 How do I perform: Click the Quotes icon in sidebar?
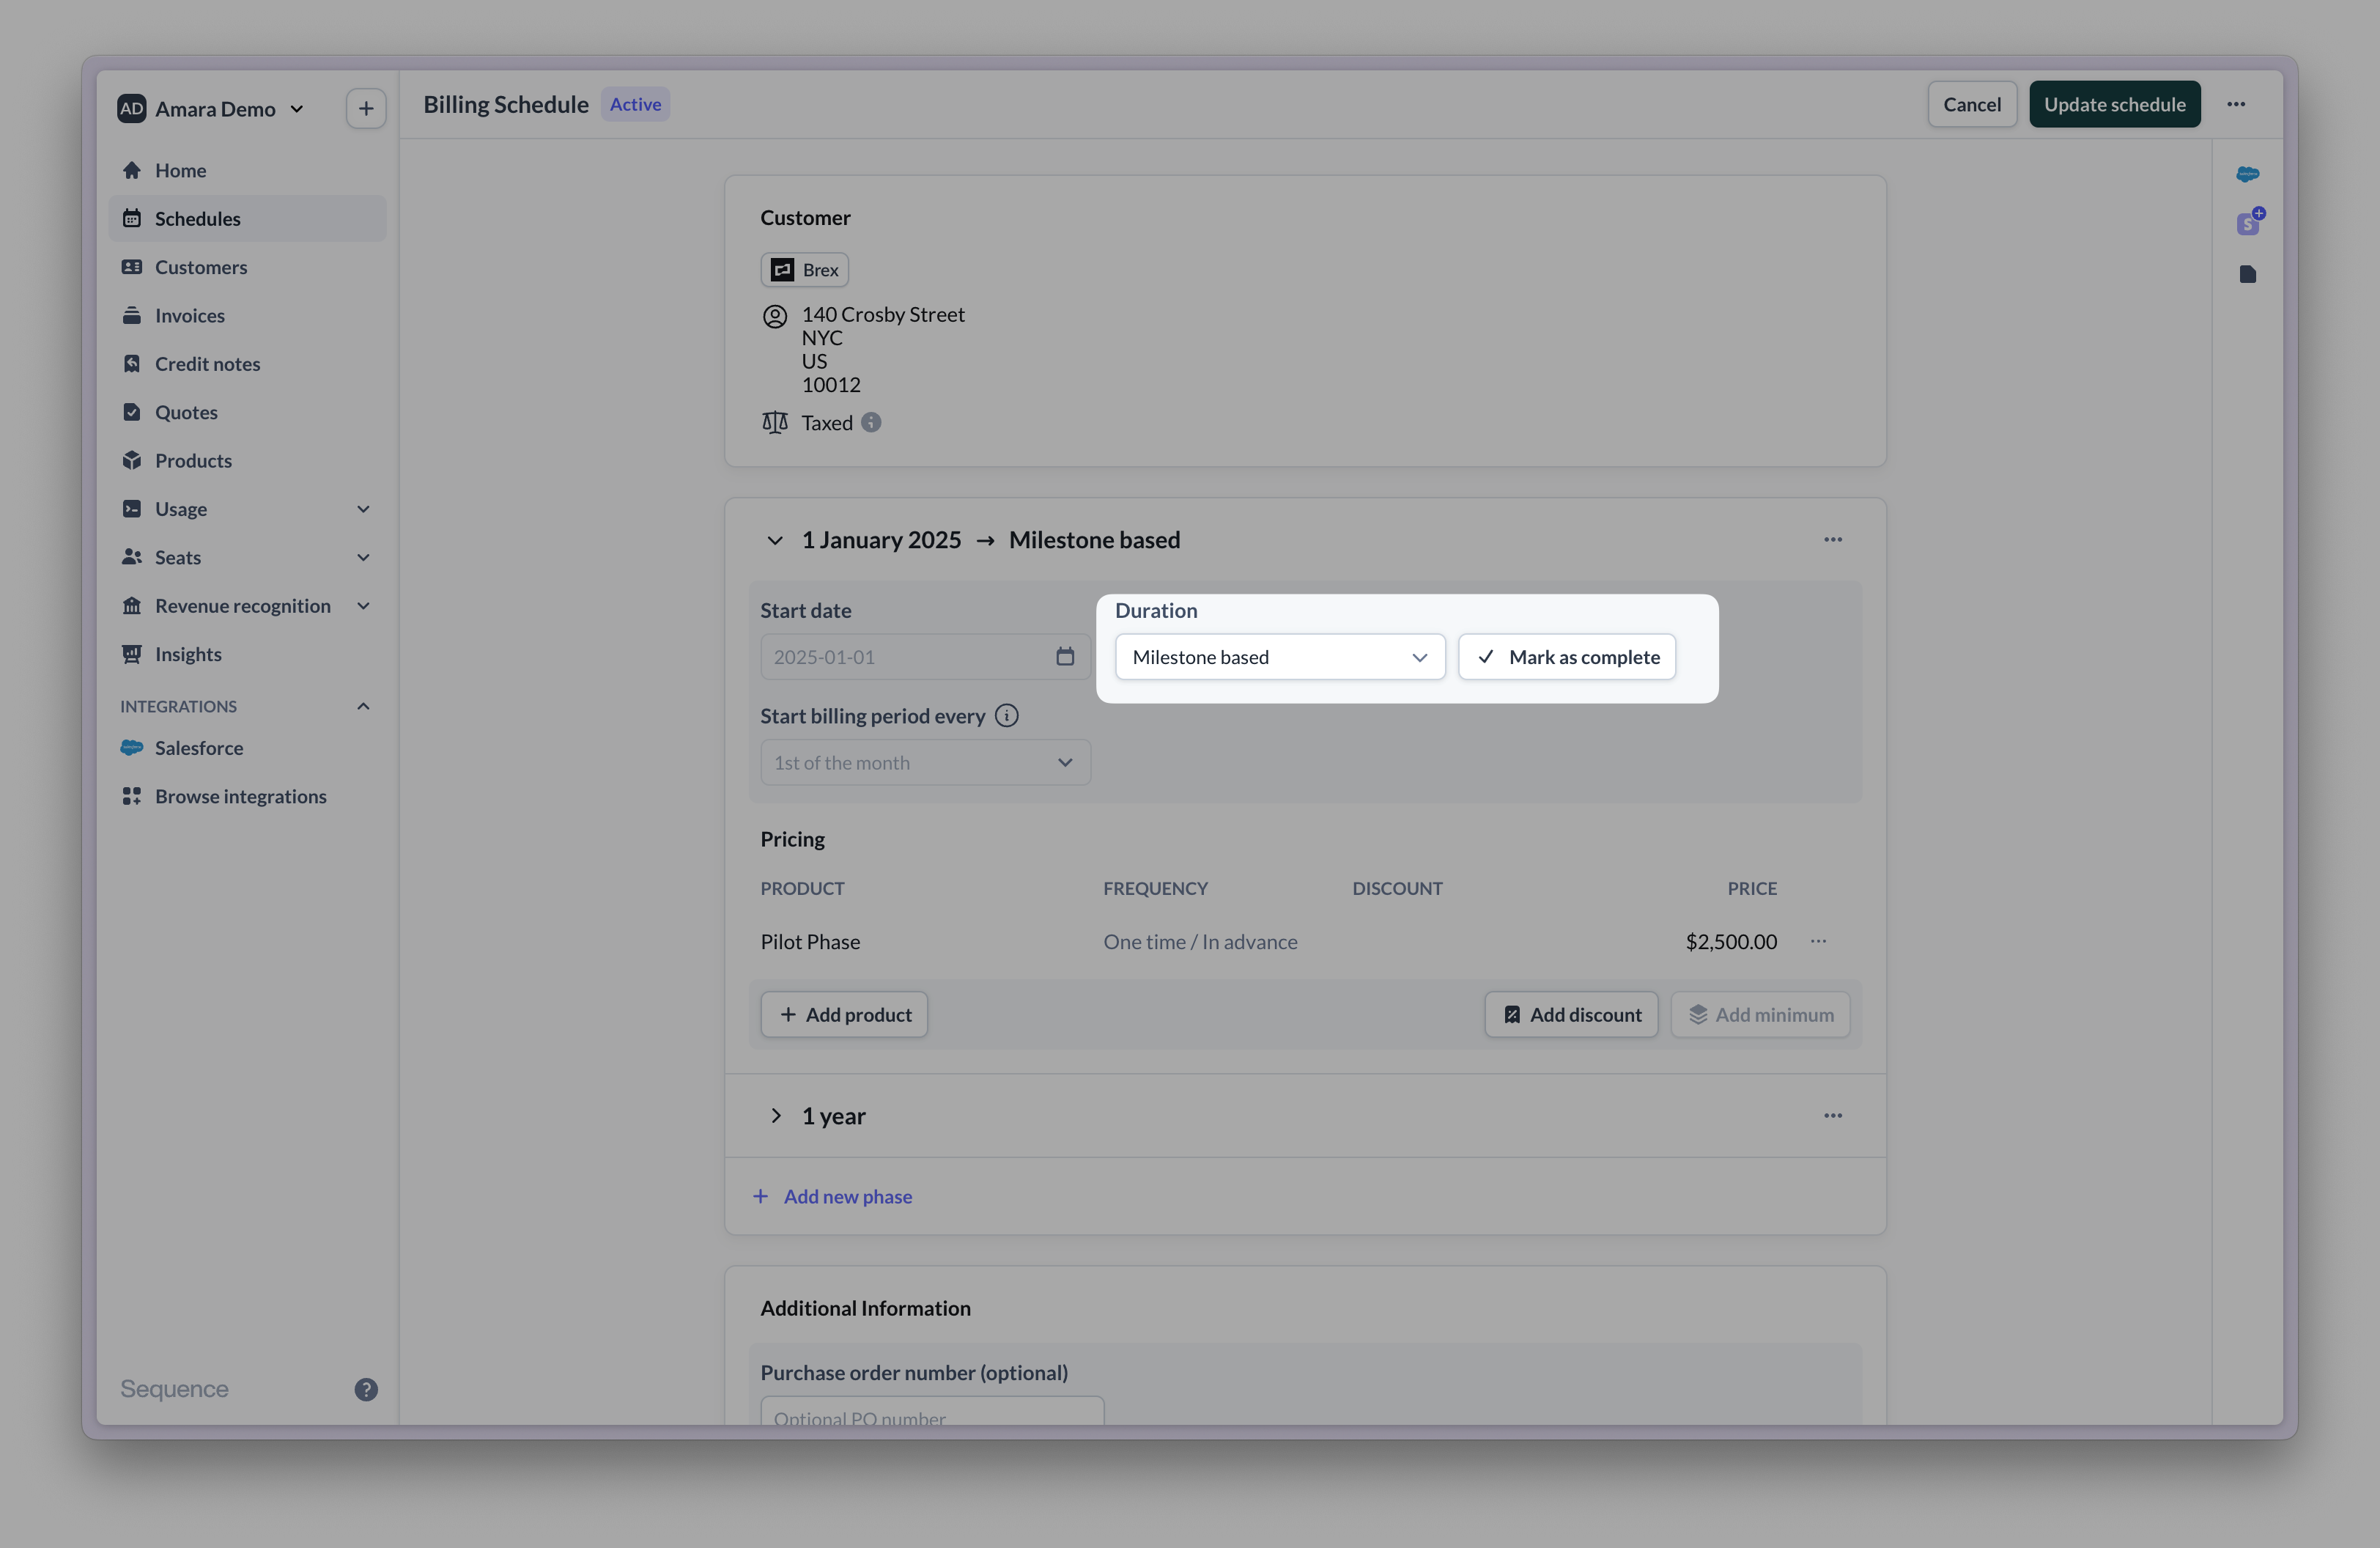pyautogui.click(x=131, y=412)
